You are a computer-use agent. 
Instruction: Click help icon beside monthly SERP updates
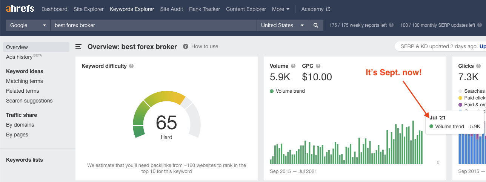tap(480, 25)
